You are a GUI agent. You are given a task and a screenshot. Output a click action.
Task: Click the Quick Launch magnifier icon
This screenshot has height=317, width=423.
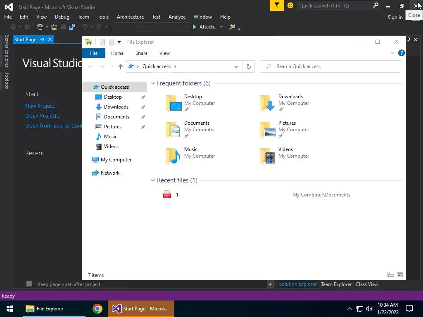point(375,5)
